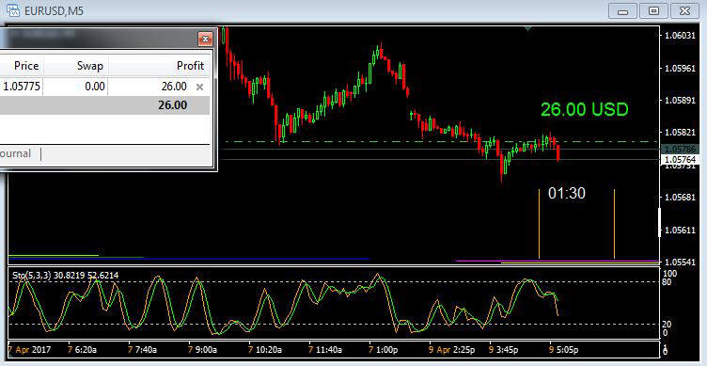Close the order panel with red X

point(205,40)
